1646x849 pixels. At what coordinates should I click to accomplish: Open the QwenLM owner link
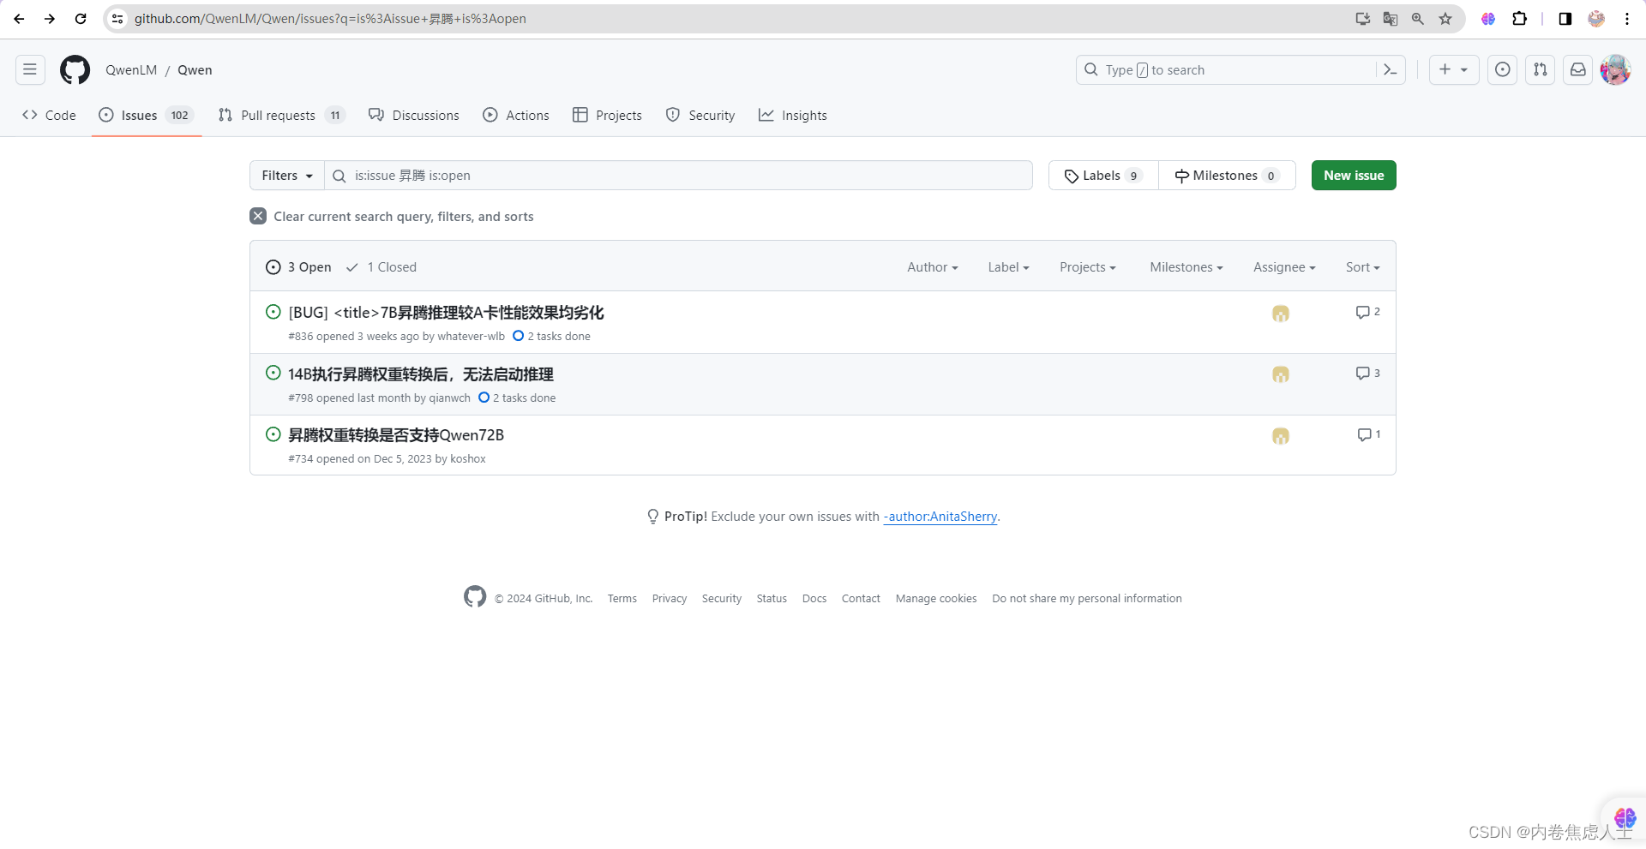tap(131, 70)
